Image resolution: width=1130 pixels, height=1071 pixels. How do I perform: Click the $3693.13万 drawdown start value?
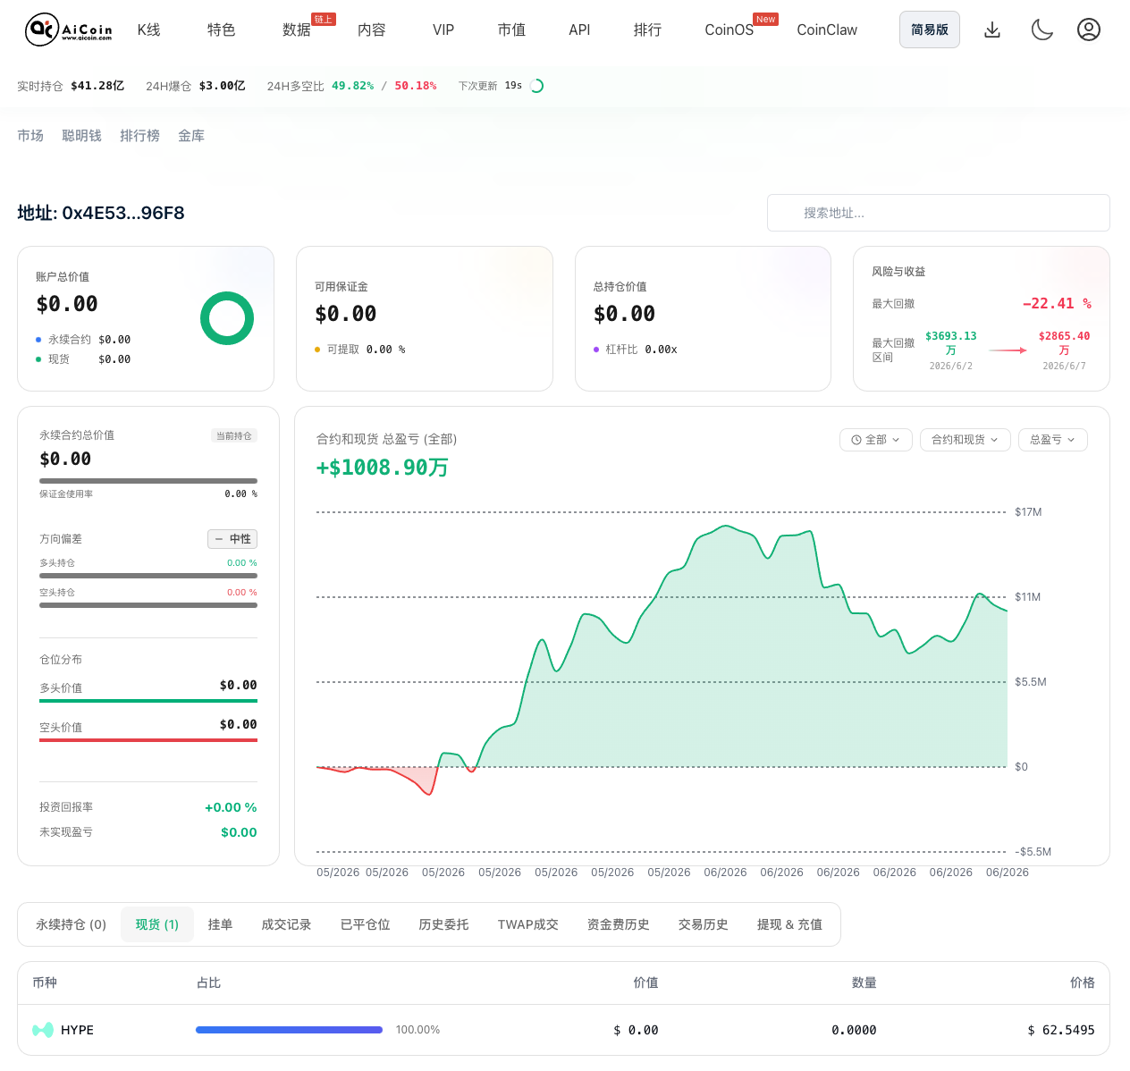(x=950, y=343)
